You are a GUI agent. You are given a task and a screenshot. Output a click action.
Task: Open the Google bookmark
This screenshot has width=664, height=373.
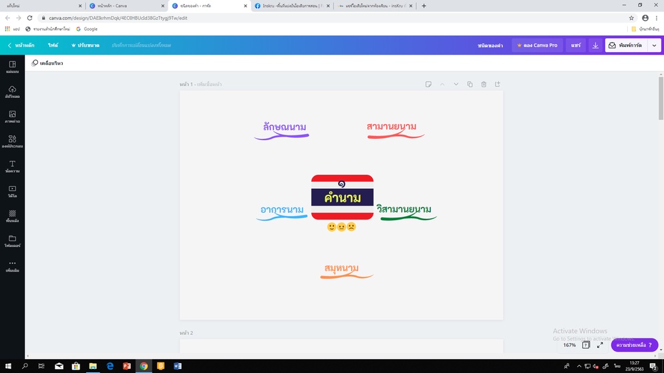click(87, 29)
